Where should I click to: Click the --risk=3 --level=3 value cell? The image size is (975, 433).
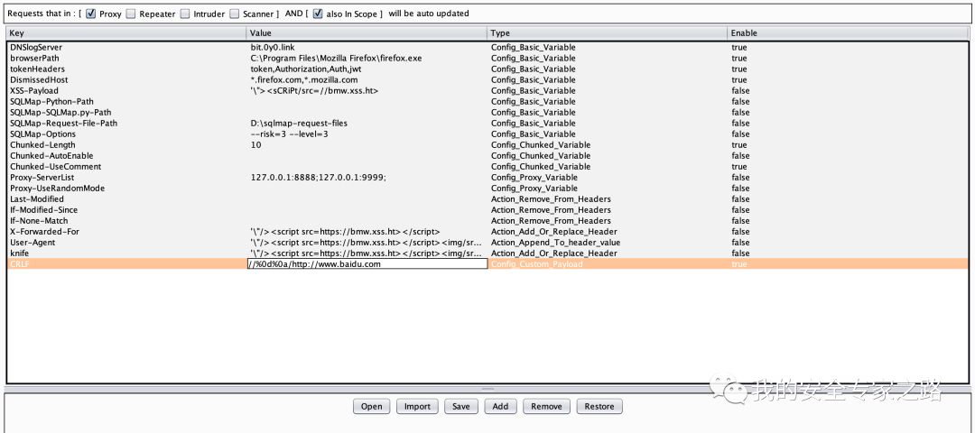click(x=367, y=134)
